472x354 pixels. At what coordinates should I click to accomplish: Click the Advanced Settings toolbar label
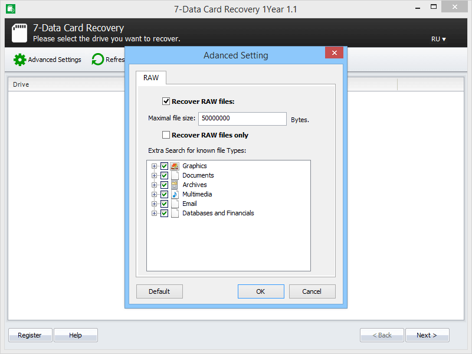[54, 60]
